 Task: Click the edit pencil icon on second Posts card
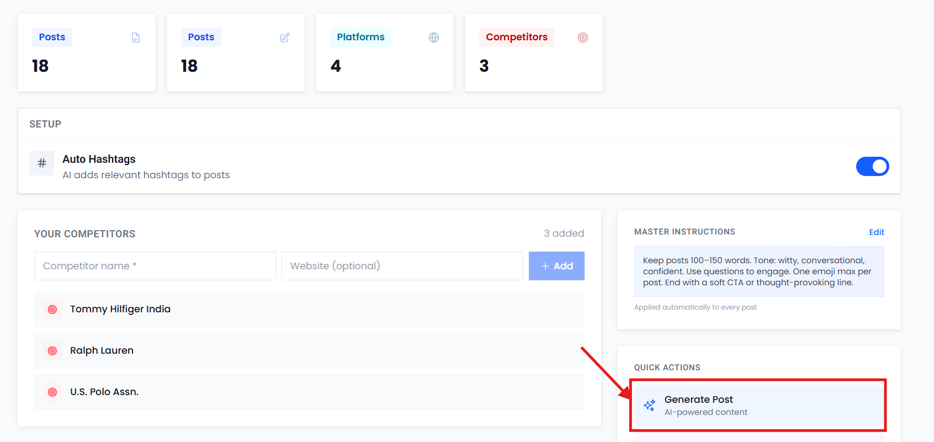(285, 38)
